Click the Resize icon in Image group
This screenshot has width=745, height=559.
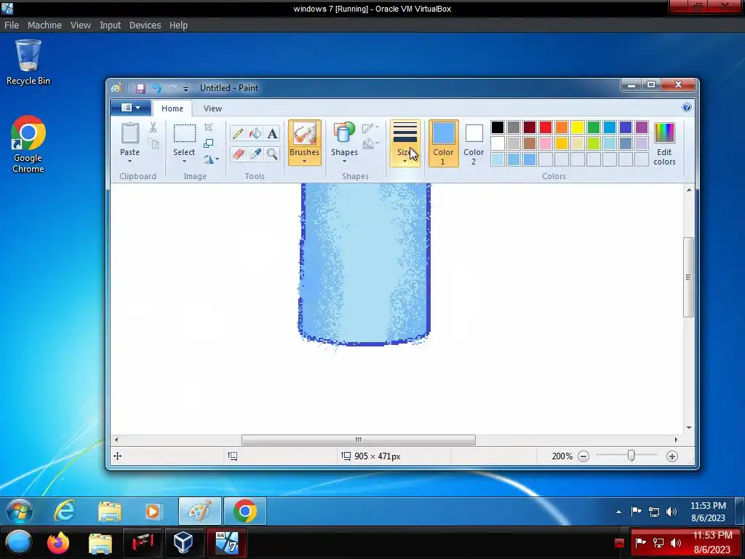tap(208, 143)
